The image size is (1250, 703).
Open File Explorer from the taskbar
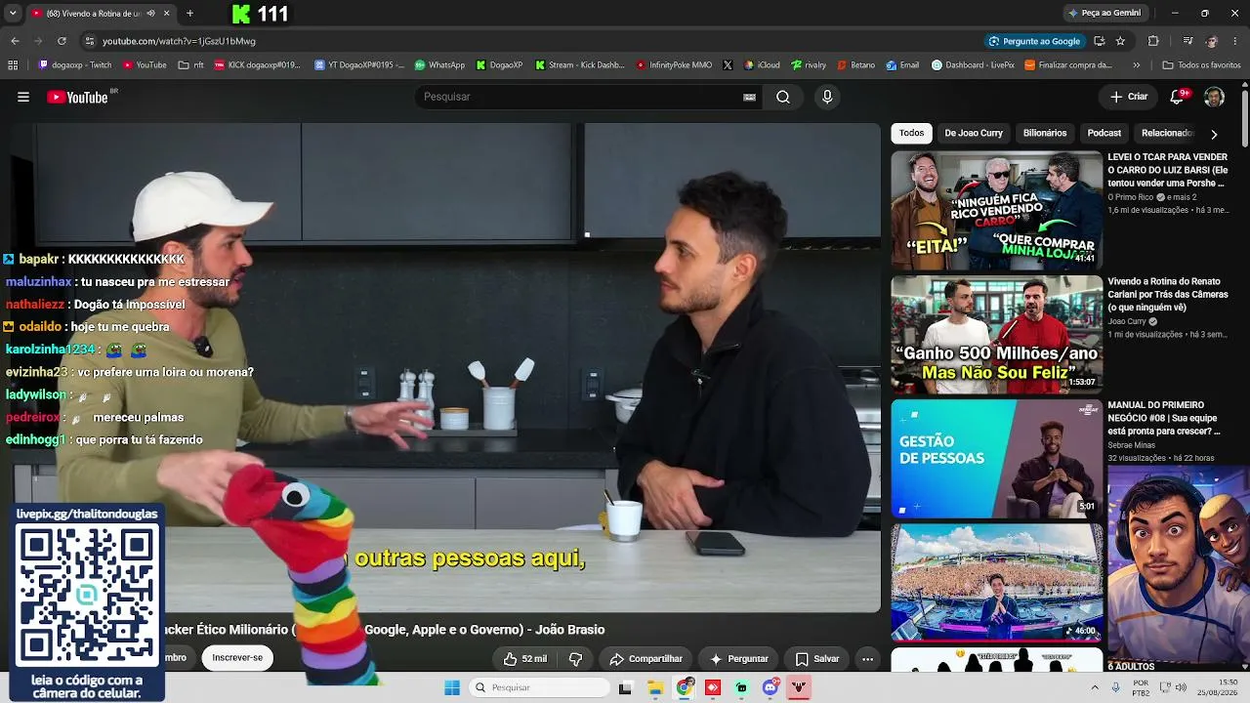pyautogui.click(x=654, y=687)
